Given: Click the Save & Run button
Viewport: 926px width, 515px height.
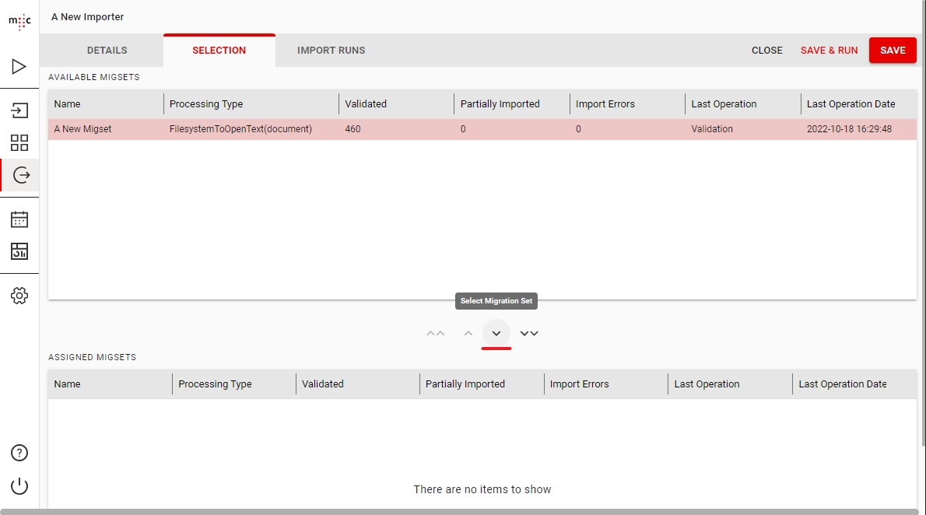Looking at the screenshot, I should click(829, 51).
